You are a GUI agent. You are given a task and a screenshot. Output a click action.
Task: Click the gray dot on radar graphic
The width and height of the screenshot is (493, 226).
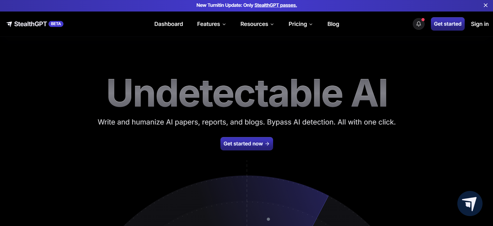pyautogui.click(x=268, y=219)
